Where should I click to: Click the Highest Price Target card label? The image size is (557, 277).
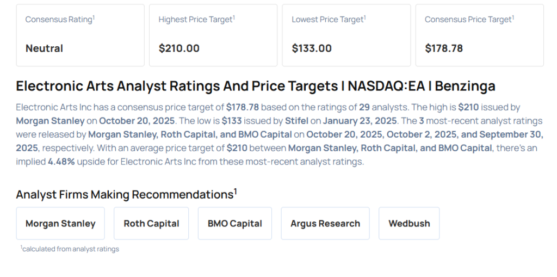[196, 19]
